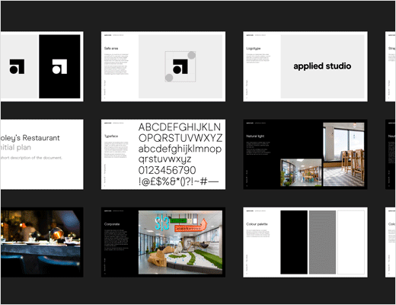Image resolution: width=396 pixels, height=305 pixels.
Task: Select the '!@£$%&*()?!~#—' symbols line
Action: [x=178, y=181]
